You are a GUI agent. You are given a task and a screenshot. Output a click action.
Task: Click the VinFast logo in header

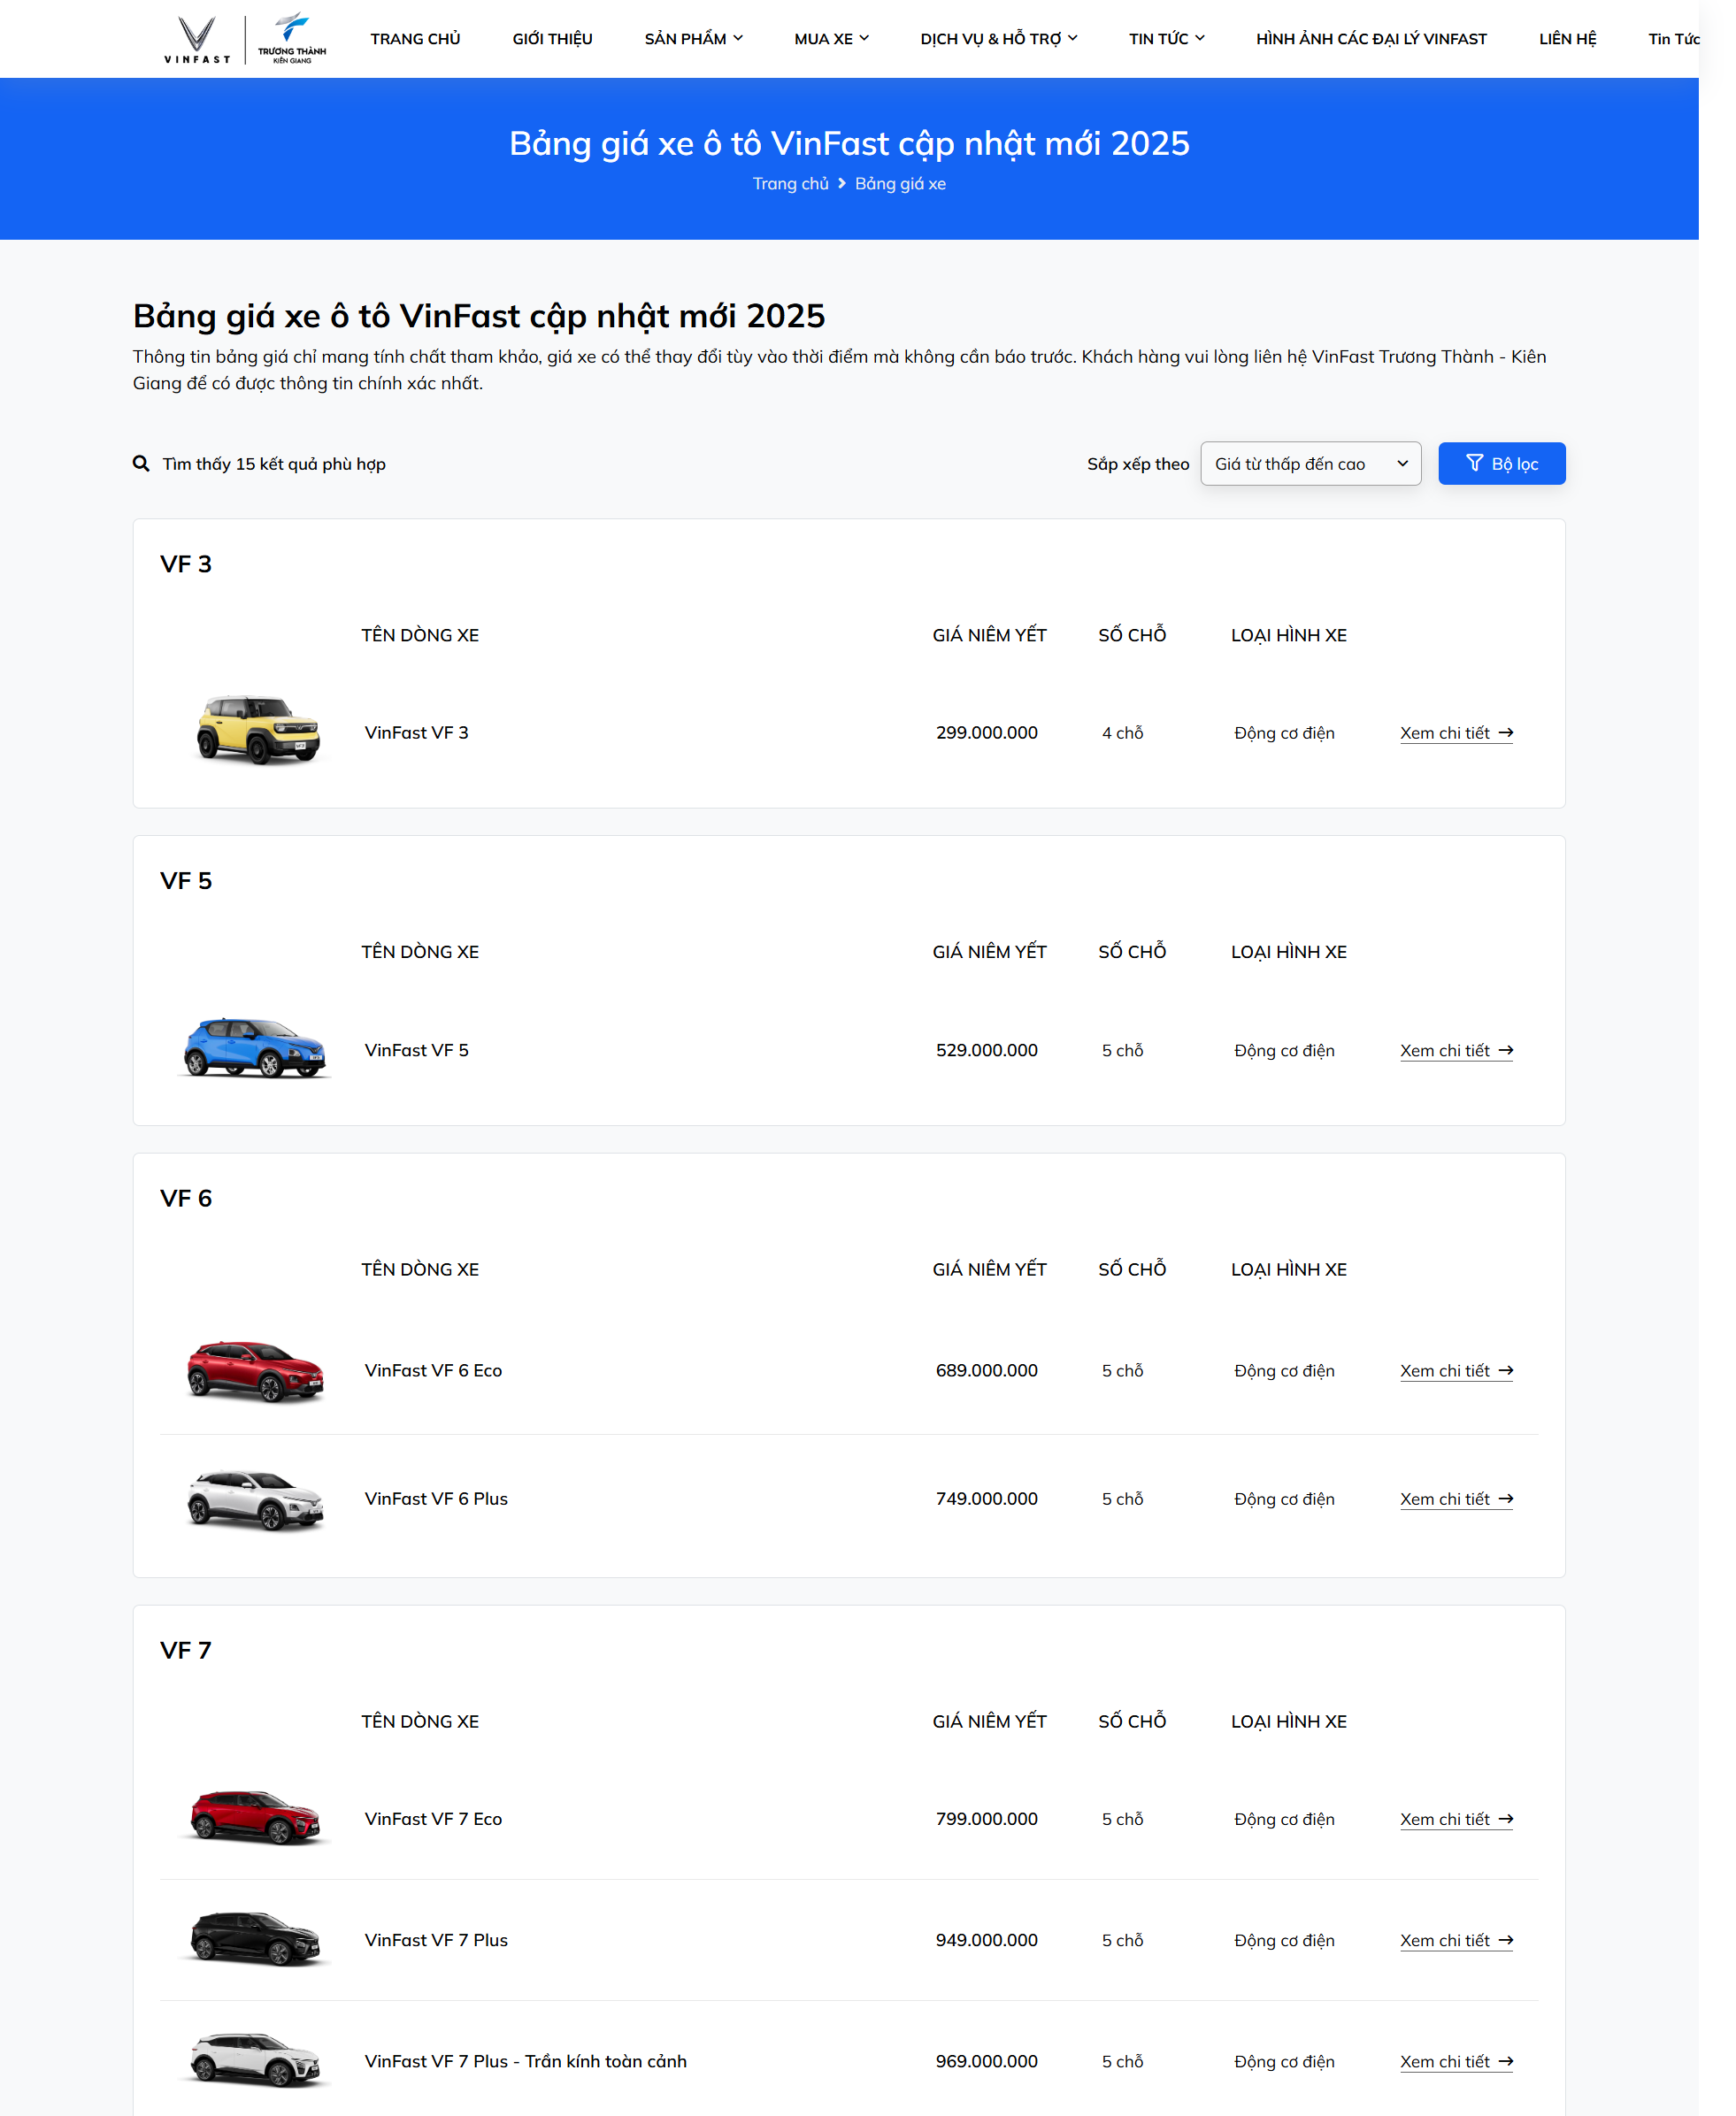[197, 39]
